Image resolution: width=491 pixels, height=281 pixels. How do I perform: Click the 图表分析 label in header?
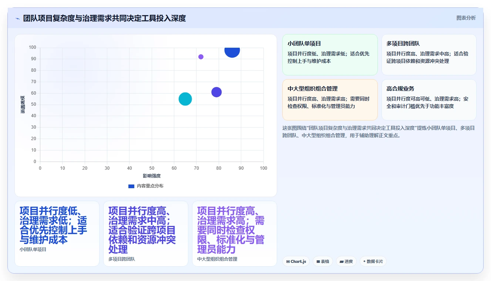click(466, 18)
